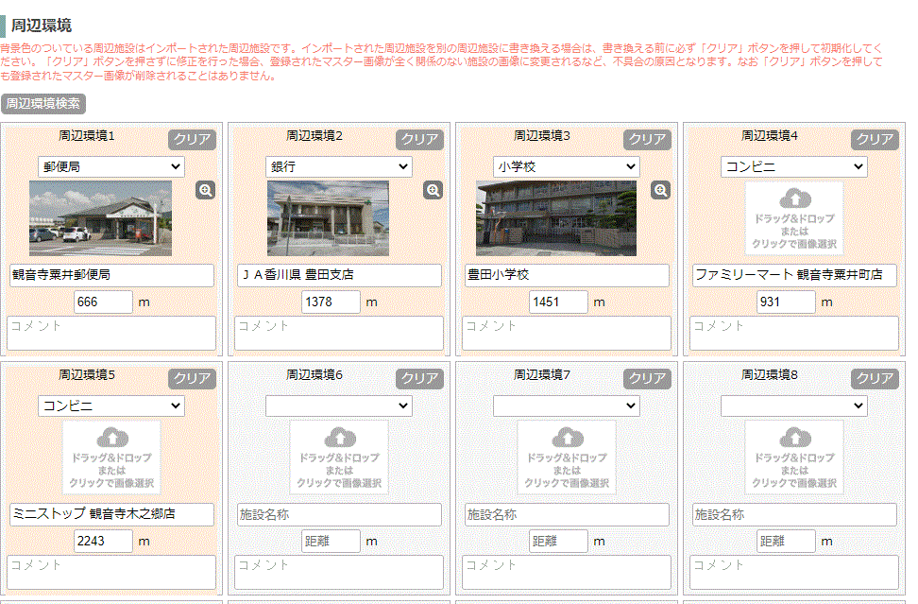918x604 pixels.
Task: Open empty category dropdown in 周辺環境8
Action: click(x=794, y=406)
